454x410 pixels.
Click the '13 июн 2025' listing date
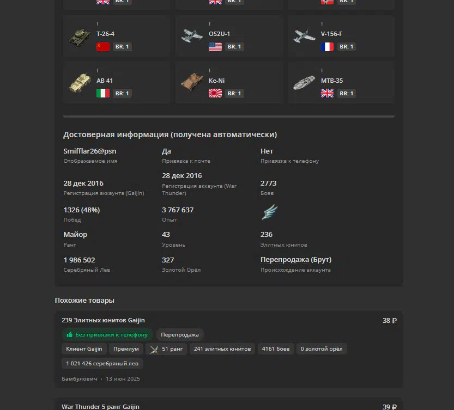click(x=123, y=379)
